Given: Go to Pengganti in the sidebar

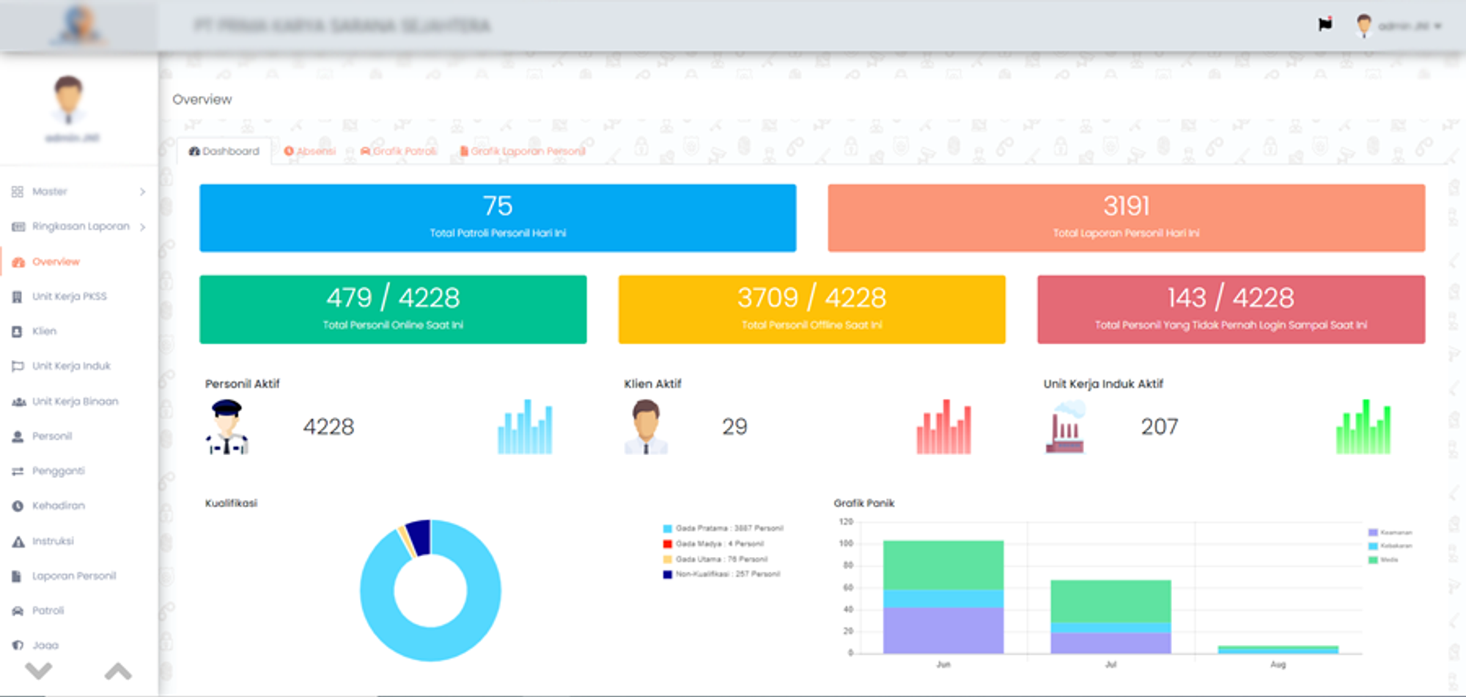Looking at the screenshot, I should (x=58, y=471).
